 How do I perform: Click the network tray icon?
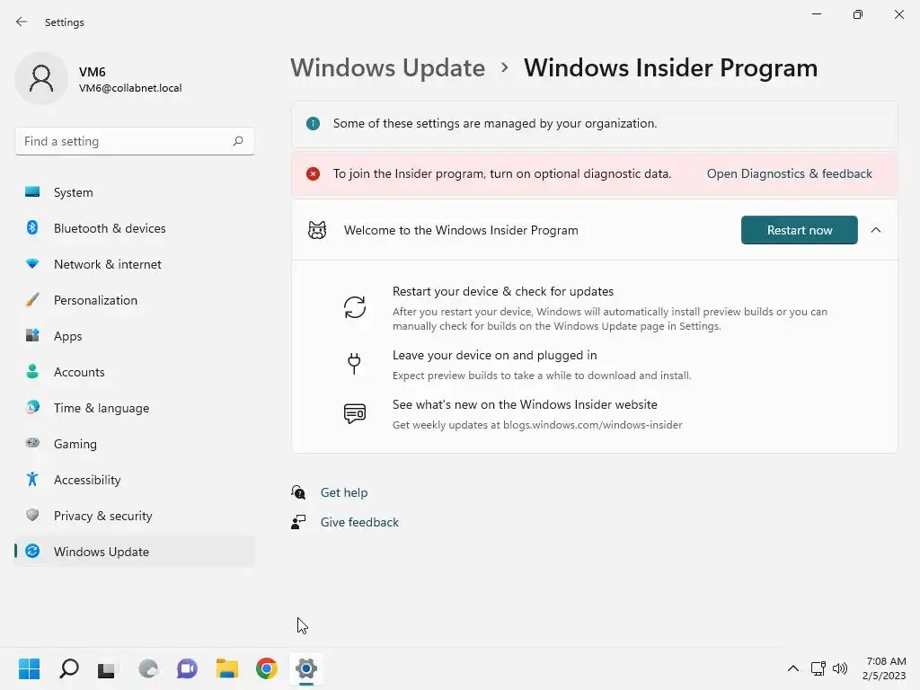tap(818, 668)
